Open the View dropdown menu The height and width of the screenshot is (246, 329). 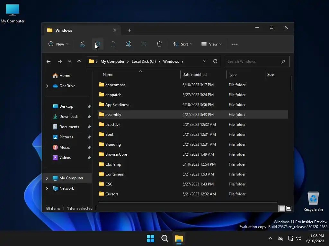(x=211, y=44)
